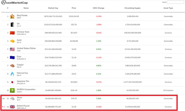This screenshot has height=111, width=185.
Task: Click the Natural Gas flame icon
Action: (12, 74)
